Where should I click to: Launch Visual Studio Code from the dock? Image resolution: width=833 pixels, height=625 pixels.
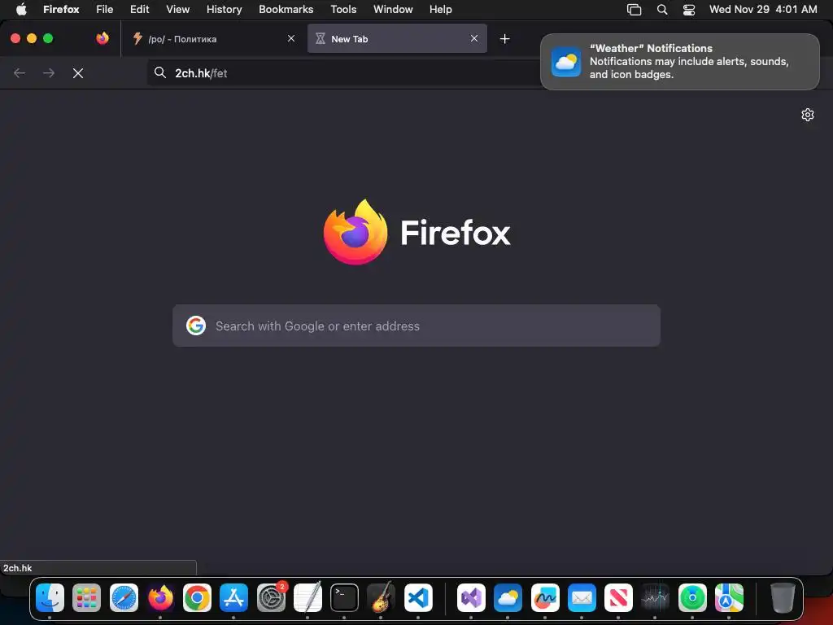418,598
